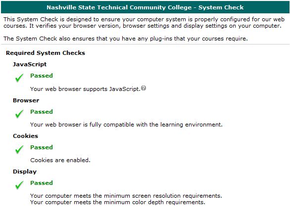Viewport: 290px width, 217px height.
Task: Click the Browser green checkmark icon
Action: [x=19, y=114]
